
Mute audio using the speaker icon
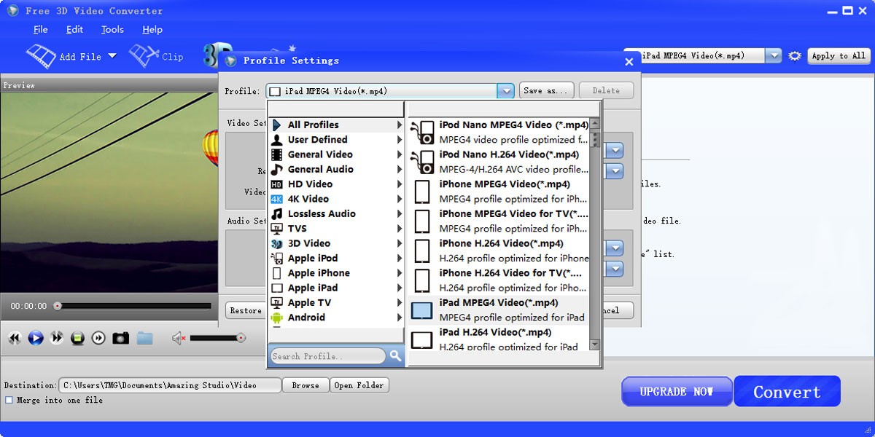point(179,338)
